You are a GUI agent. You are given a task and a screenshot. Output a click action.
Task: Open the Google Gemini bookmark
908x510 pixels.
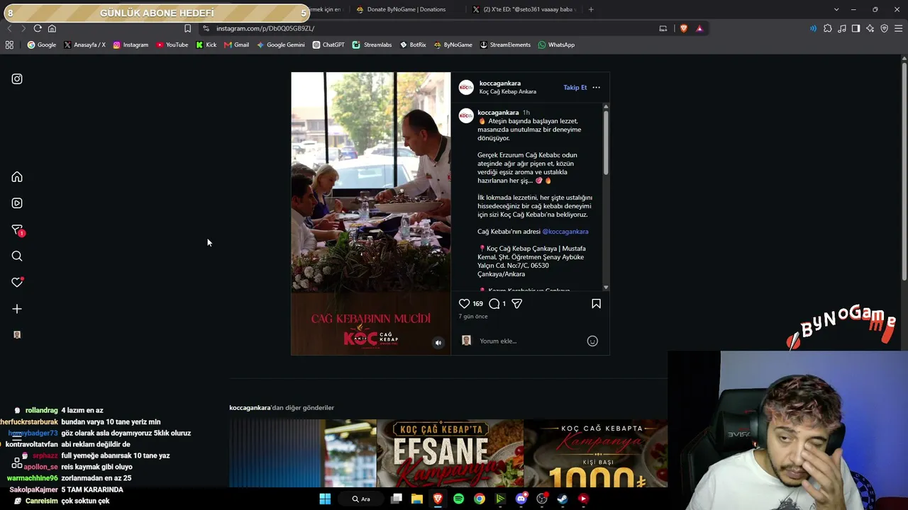tap(280, 45)
